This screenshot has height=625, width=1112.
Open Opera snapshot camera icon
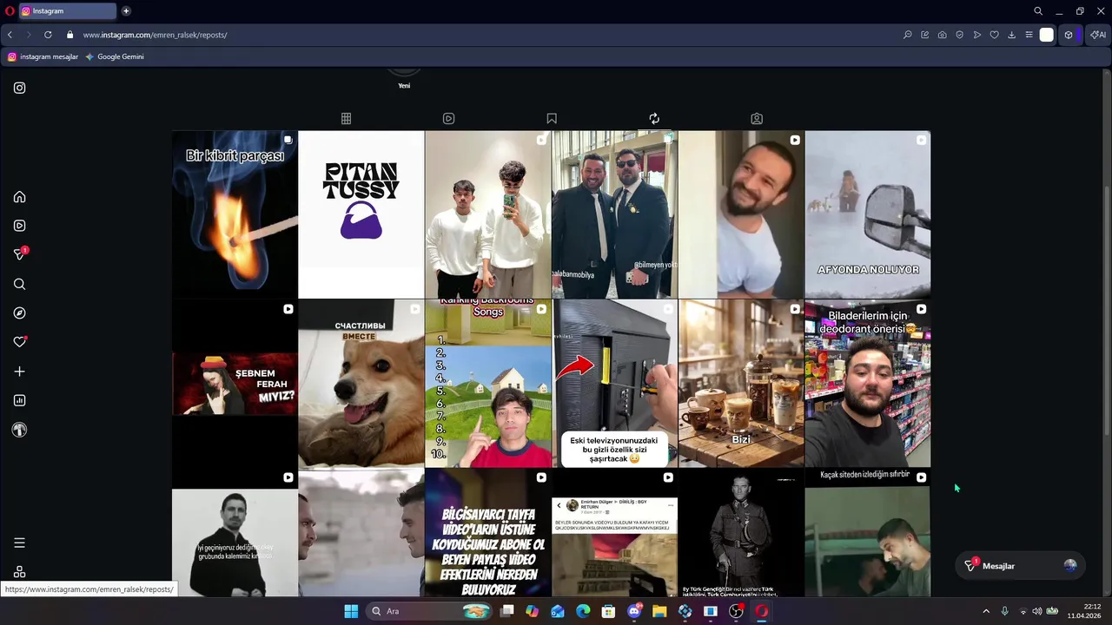pyautogui.click(x=943, y=35)
